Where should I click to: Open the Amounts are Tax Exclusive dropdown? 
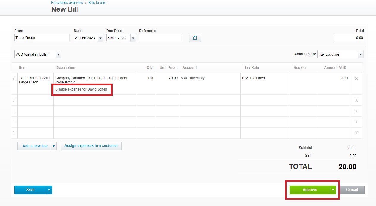(361, 54)
